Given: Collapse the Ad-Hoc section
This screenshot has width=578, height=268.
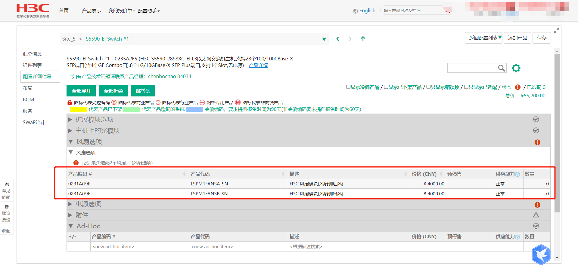Looking at the screenshot, I should click(x=71, y=226).
